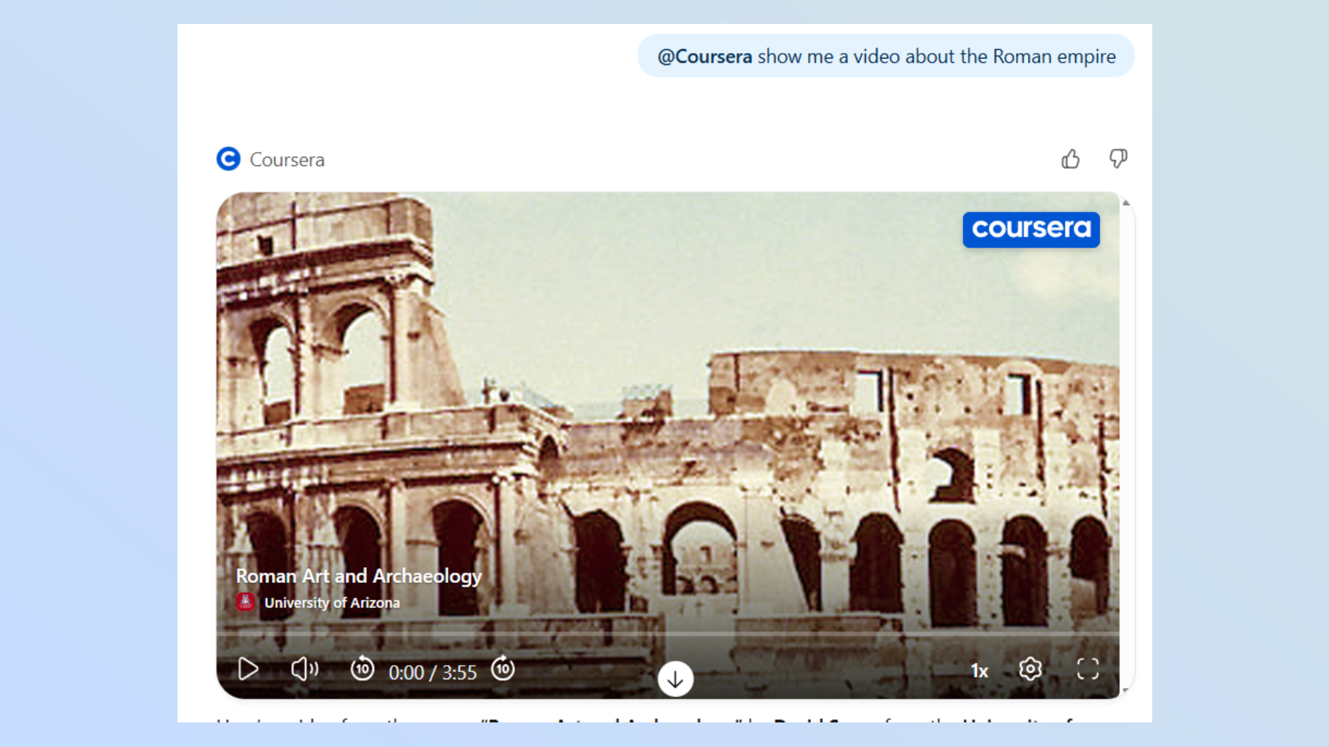1329x747 pixels.
Task: Open the Roman Art and Archaeology course title
Action: coord(359,576)
